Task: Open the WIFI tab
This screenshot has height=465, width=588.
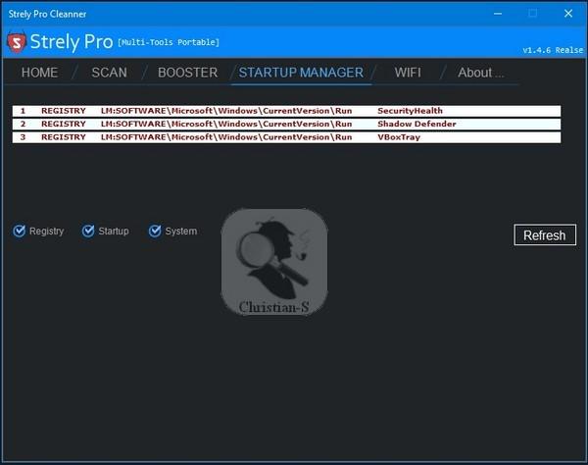Action: [x=408, y=73]
